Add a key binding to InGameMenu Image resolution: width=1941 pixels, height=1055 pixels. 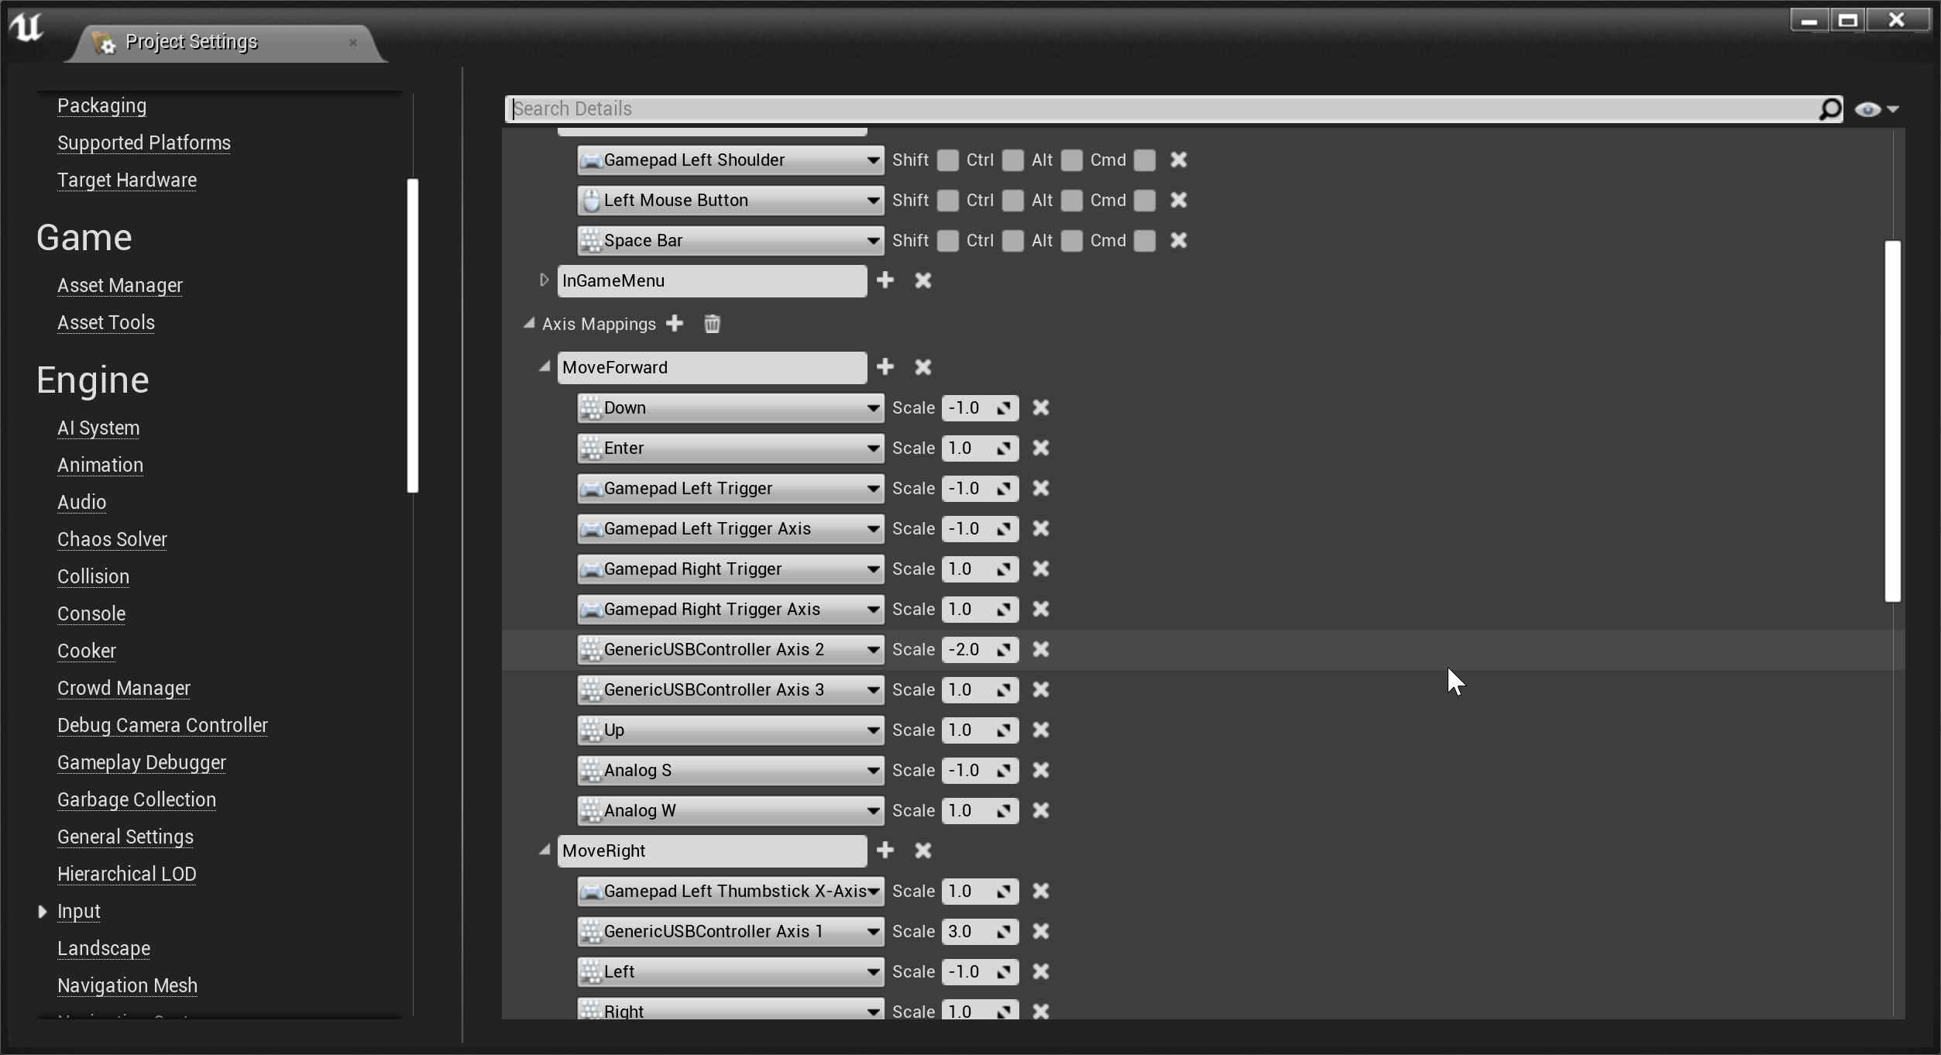click(885, 280)
